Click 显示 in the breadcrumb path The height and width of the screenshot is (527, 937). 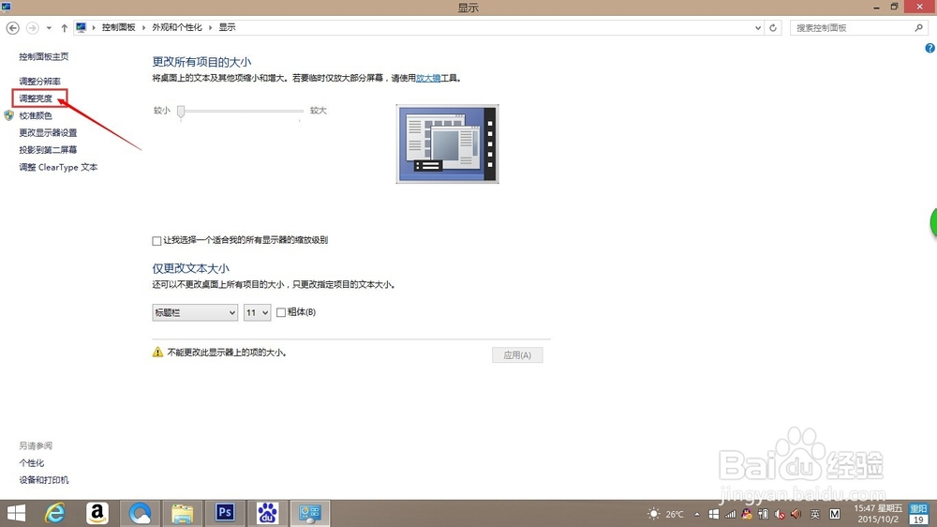click(227, 27)
